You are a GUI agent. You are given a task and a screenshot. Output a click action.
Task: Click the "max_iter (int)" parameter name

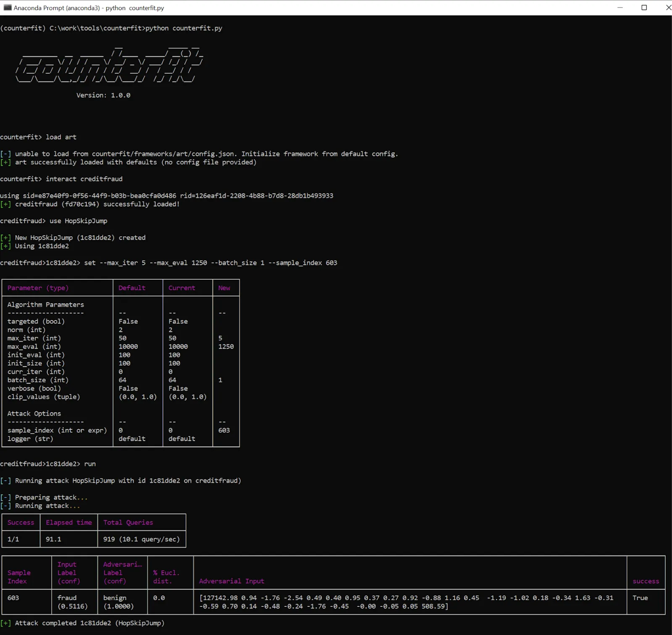[34, 339]
